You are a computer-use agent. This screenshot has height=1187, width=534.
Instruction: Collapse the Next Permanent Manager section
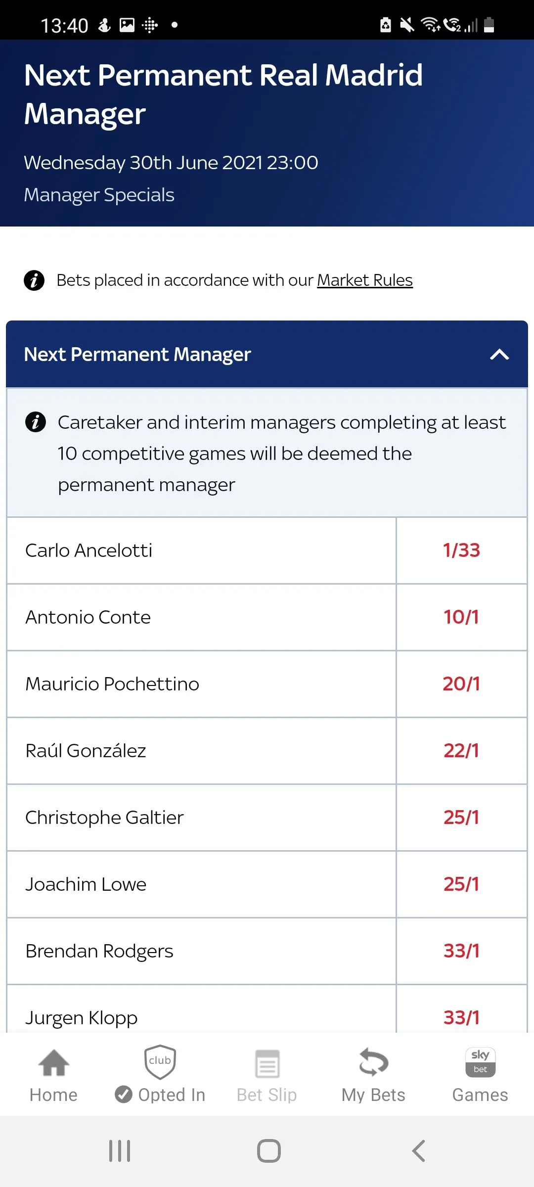pyautogui.click(x=499, y=355)
